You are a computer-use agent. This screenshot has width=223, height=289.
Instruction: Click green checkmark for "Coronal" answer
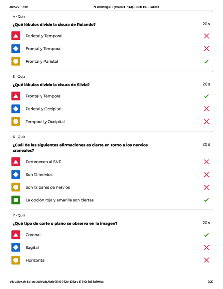[x=206, y=235]
